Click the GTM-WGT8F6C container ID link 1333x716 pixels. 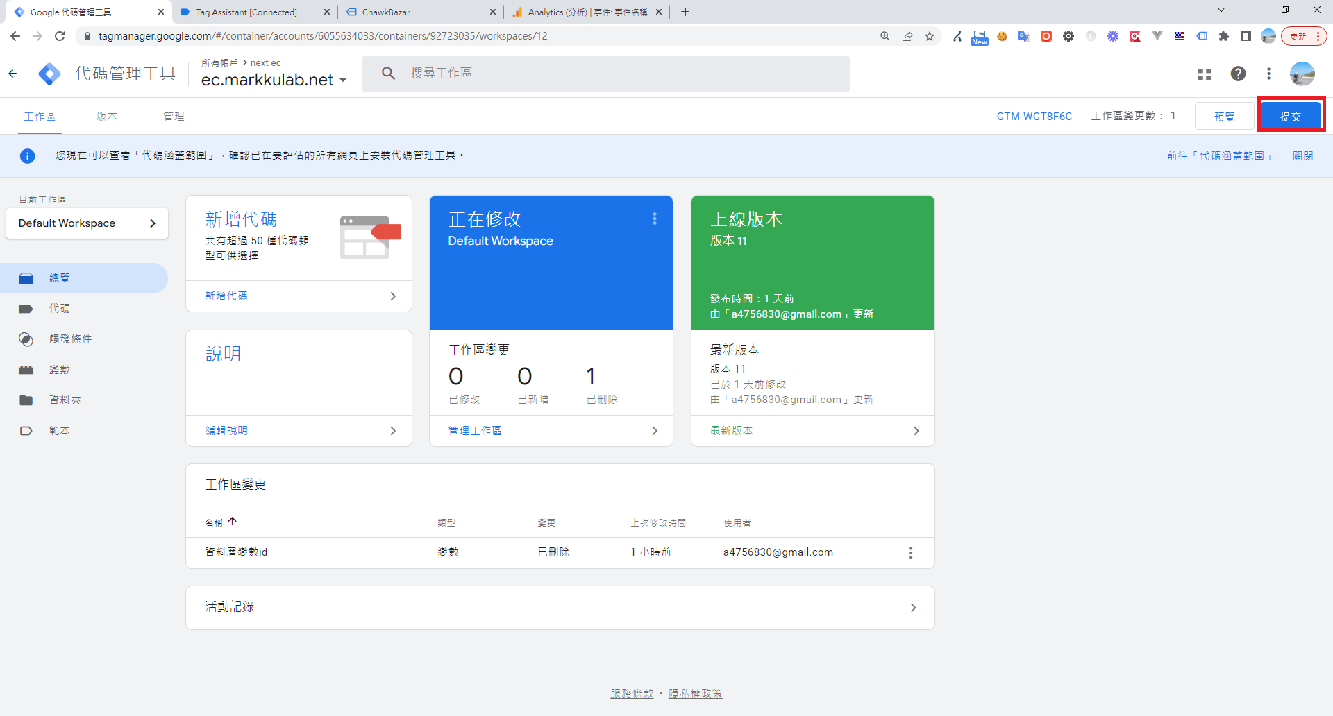pyautogui.click(x=1034, y=117)
